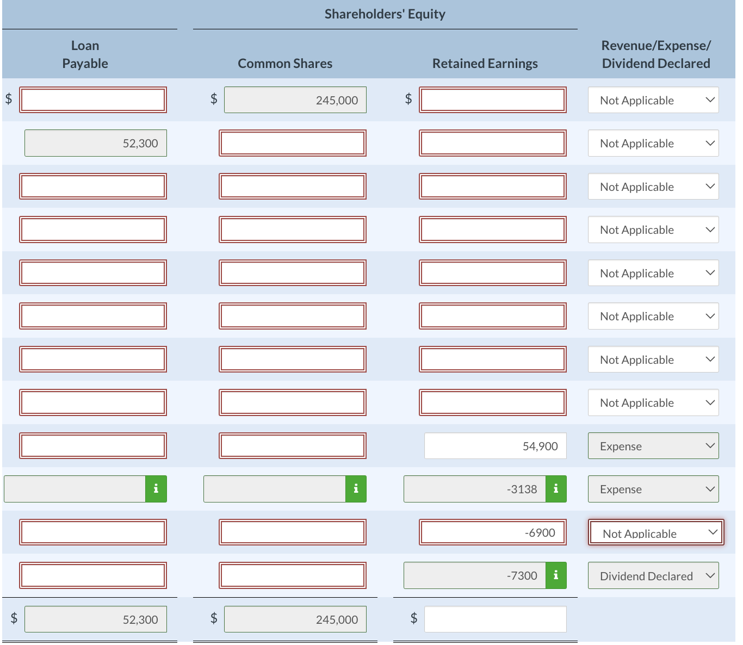The width and height of the screenshot is (743, 645).
Task: Click the Common Shares total field showing 245,000
Action: click(295, 619)
